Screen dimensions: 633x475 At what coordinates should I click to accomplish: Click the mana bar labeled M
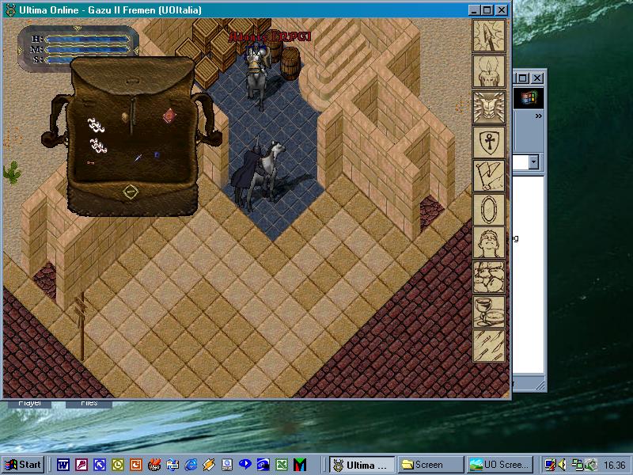coord(88,50)
